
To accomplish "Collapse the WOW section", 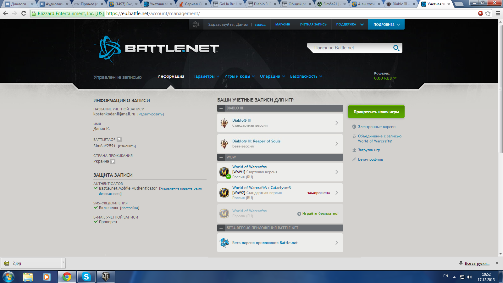I will pos(221,157).
